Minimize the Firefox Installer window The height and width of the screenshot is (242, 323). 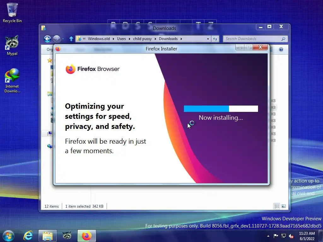point(240,48)
